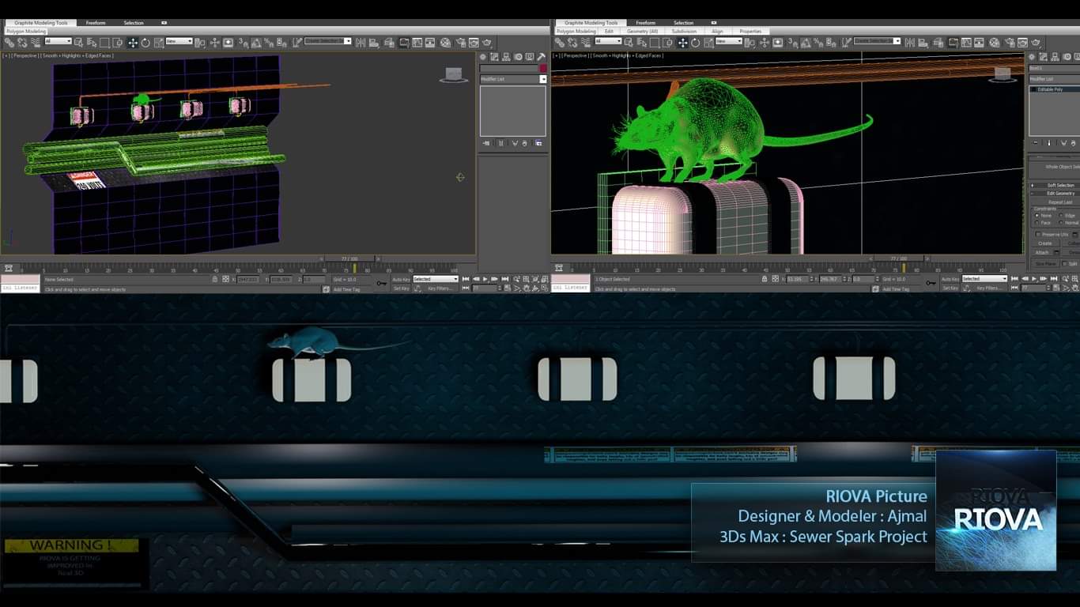The width and height of the screenshot is (1080, 607).
Task: Click the Create button in Edit Geometry
Action: click(1045, 243)
